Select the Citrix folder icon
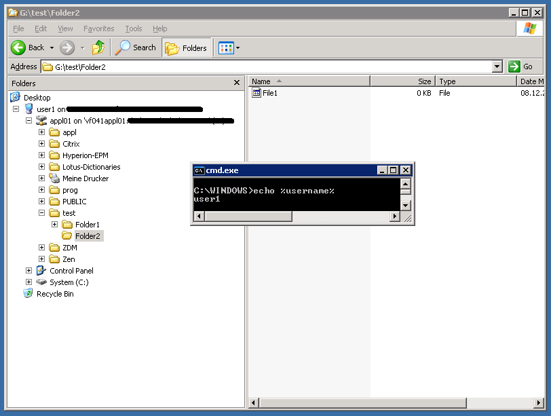 (x=54, y=144)
